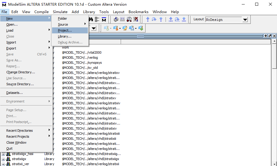Click the first blue up-arrow Step Out icon

(161, 19)
